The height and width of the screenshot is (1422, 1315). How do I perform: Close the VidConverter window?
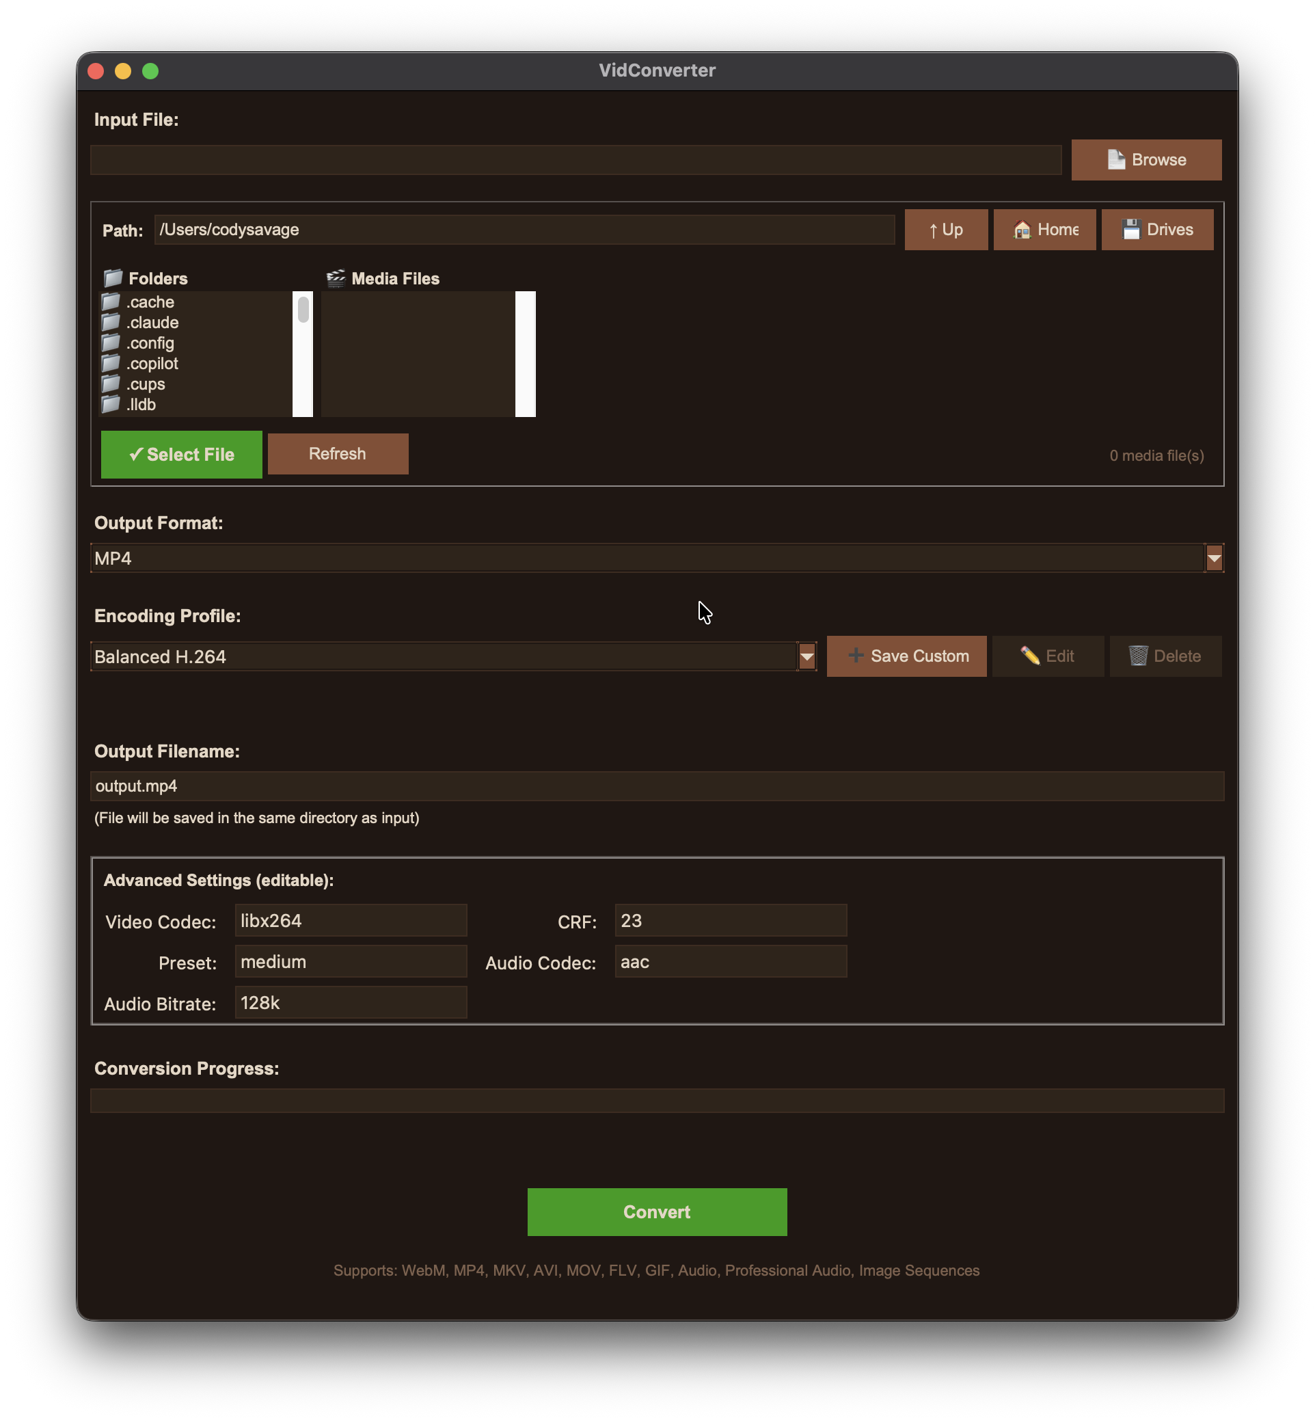point(96,71)
